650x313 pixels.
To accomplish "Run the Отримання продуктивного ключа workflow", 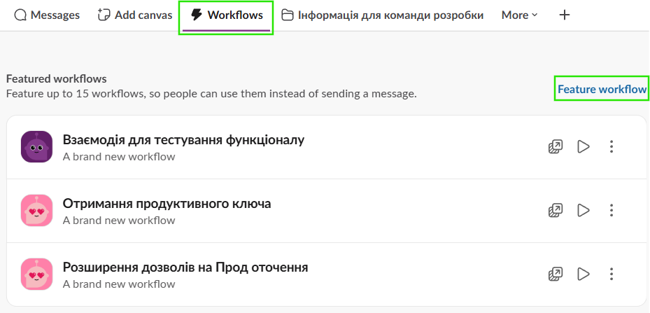I will coord(584,210).
